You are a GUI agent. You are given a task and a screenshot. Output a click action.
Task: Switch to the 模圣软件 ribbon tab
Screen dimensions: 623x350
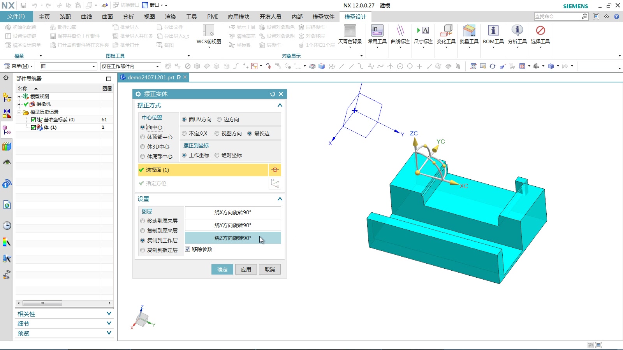(324, 17)
